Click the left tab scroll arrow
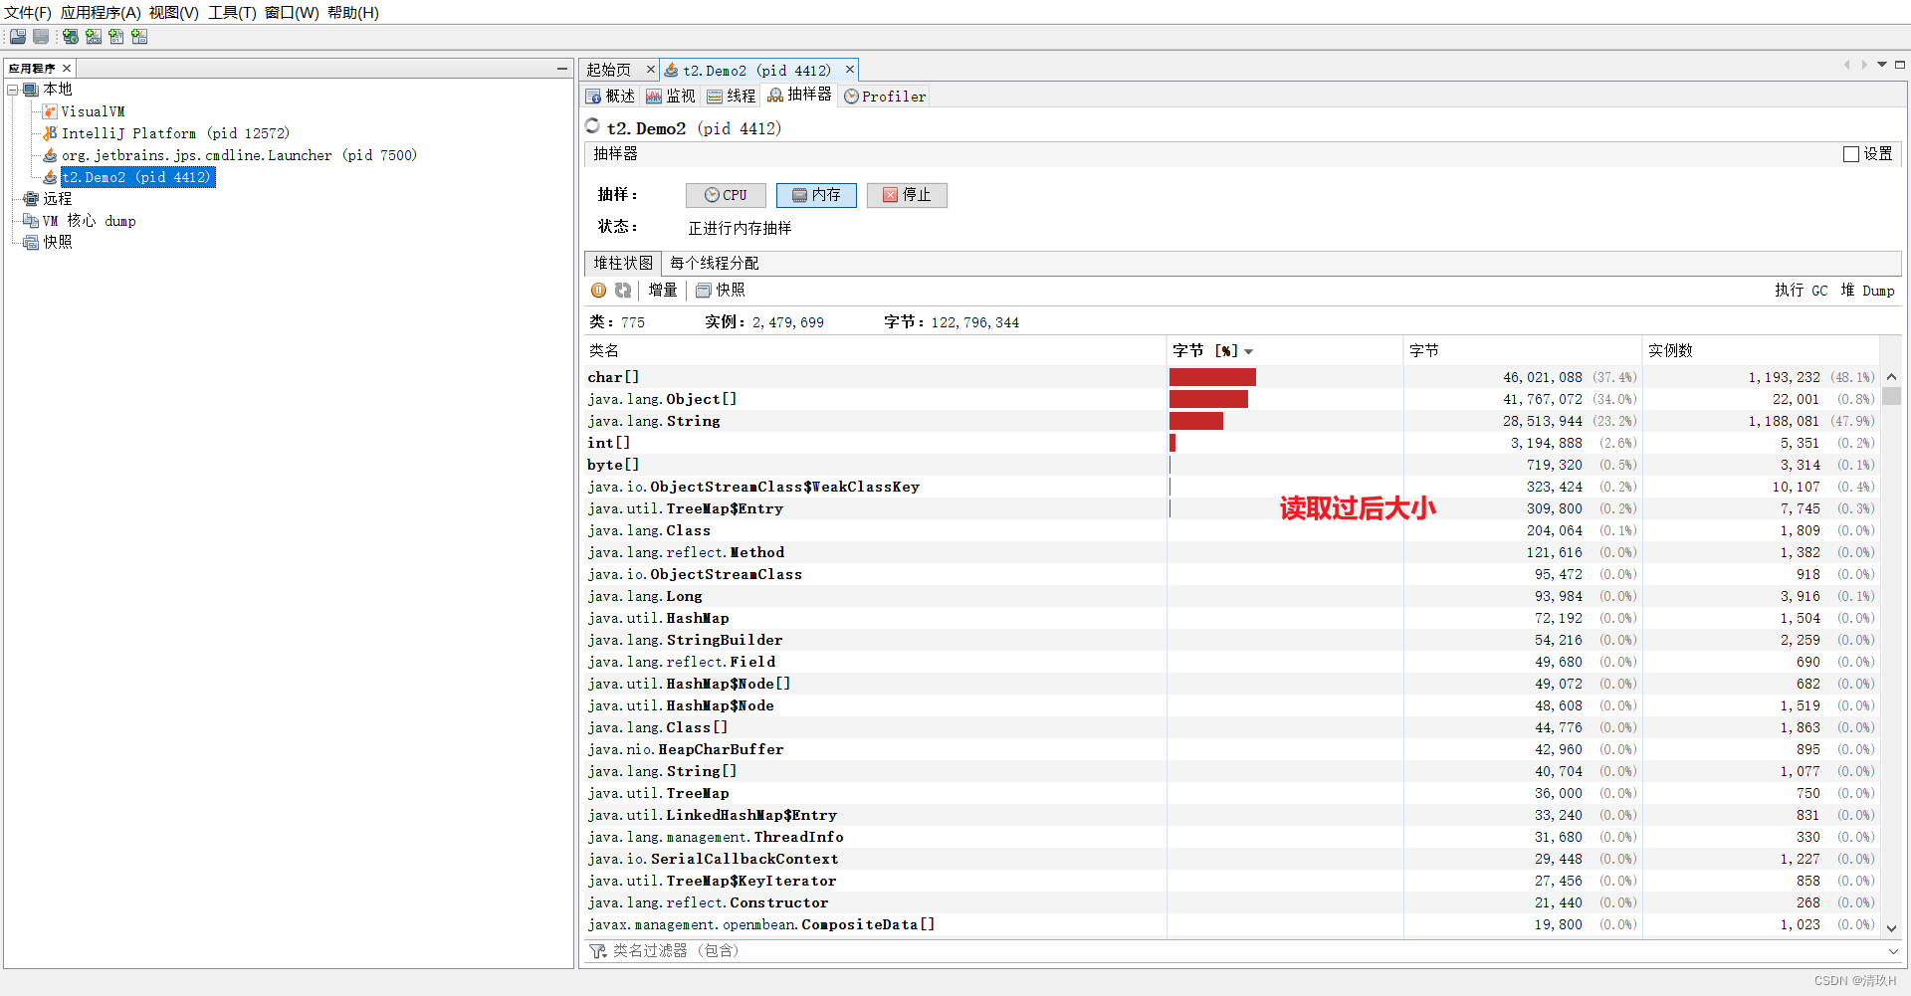This screenshot has height=996, width=1911. (x=1846, y=65)
